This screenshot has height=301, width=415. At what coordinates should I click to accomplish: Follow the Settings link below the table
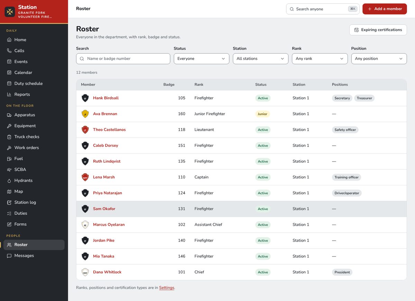tap(167, 288)
